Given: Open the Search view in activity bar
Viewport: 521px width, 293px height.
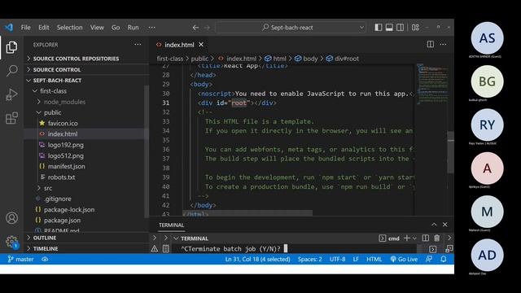Looking at the screenshot, I should coord(12,71).
